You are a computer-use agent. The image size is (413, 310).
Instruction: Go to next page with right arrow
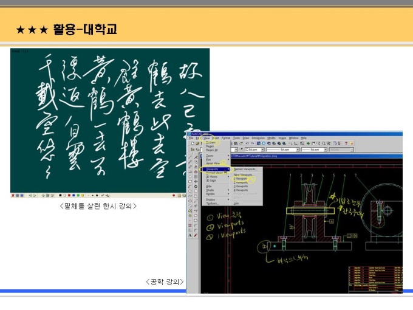35,195
